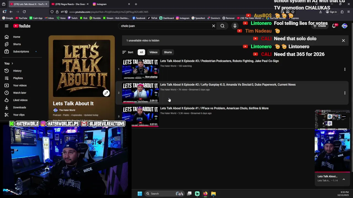Close the Lets Talk About It tab
The height and width of the screenshot is (198, 353).
46,4
